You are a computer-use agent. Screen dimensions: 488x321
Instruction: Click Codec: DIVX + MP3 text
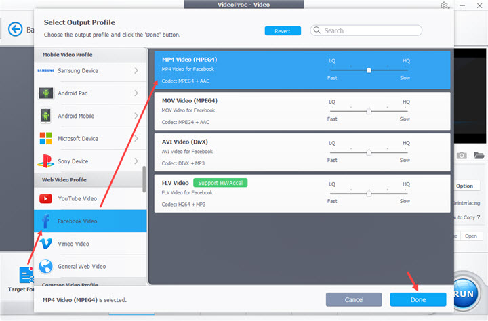point(183,163)
